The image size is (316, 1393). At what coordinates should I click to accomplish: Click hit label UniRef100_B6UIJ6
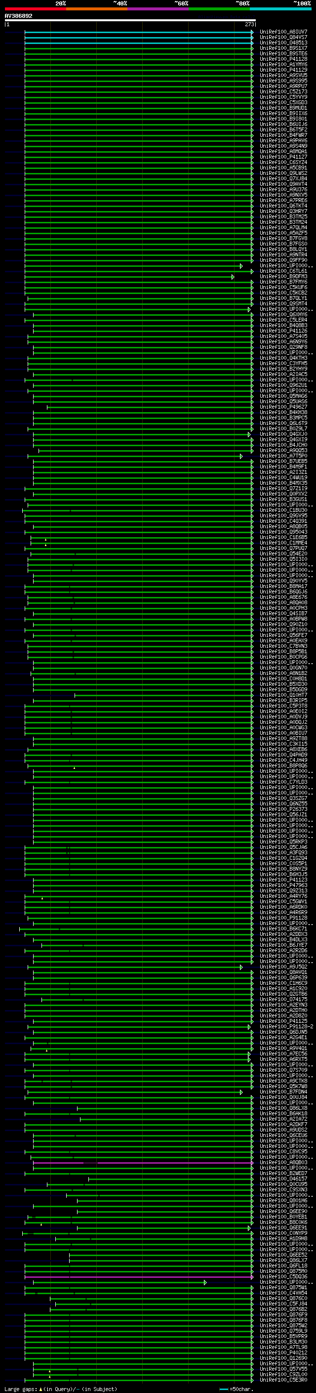[x=283, y=125]
